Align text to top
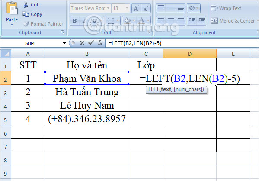This screenshot has width=259, height=181. pyautogui.click(x=161, y=8)
